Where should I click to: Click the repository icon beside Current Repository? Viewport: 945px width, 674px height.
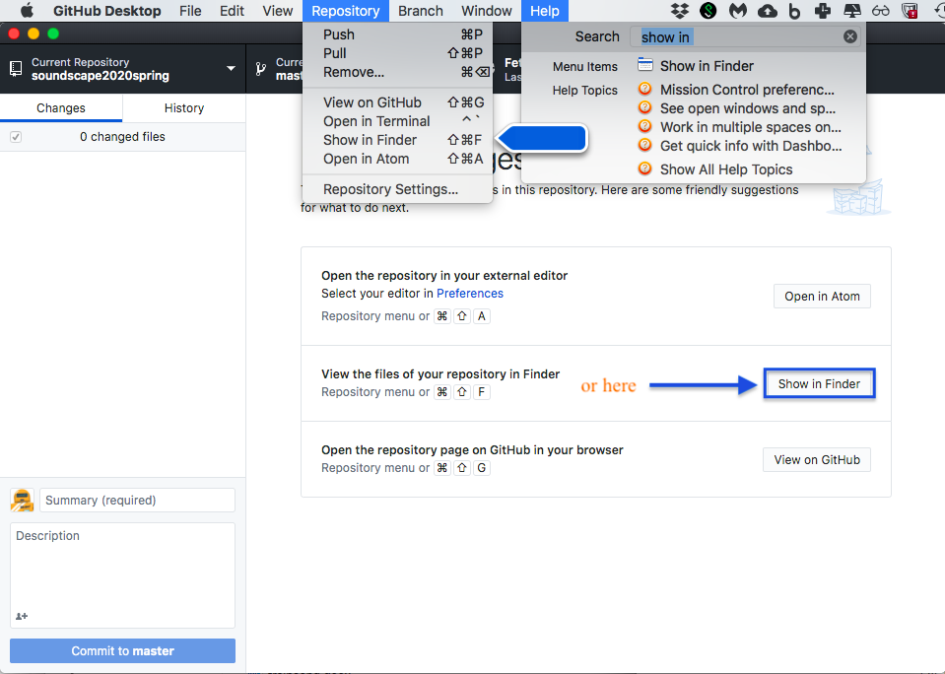tap(17, 69)
